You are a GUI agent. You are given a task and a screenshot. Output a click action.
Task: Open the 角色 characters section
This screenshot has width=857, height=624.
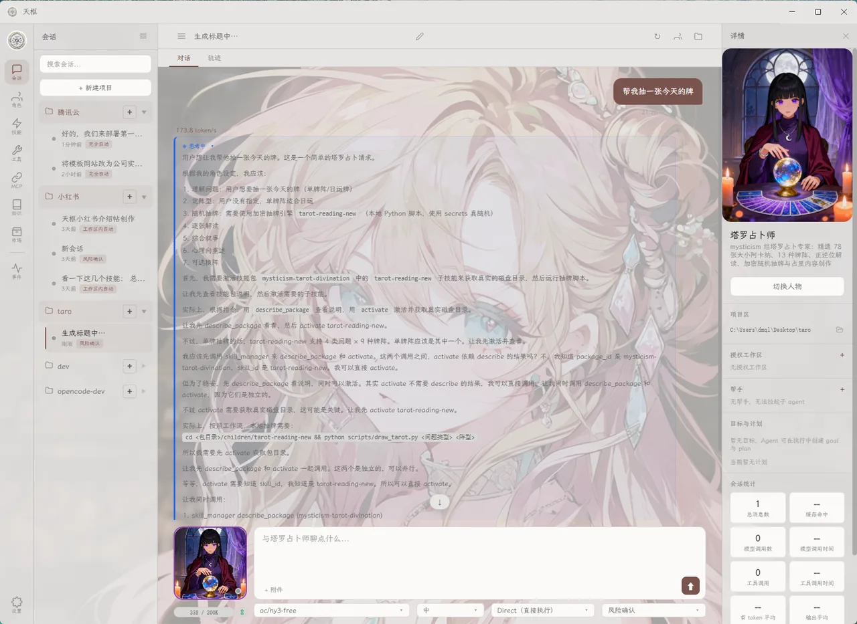click(x=17, y=99)
